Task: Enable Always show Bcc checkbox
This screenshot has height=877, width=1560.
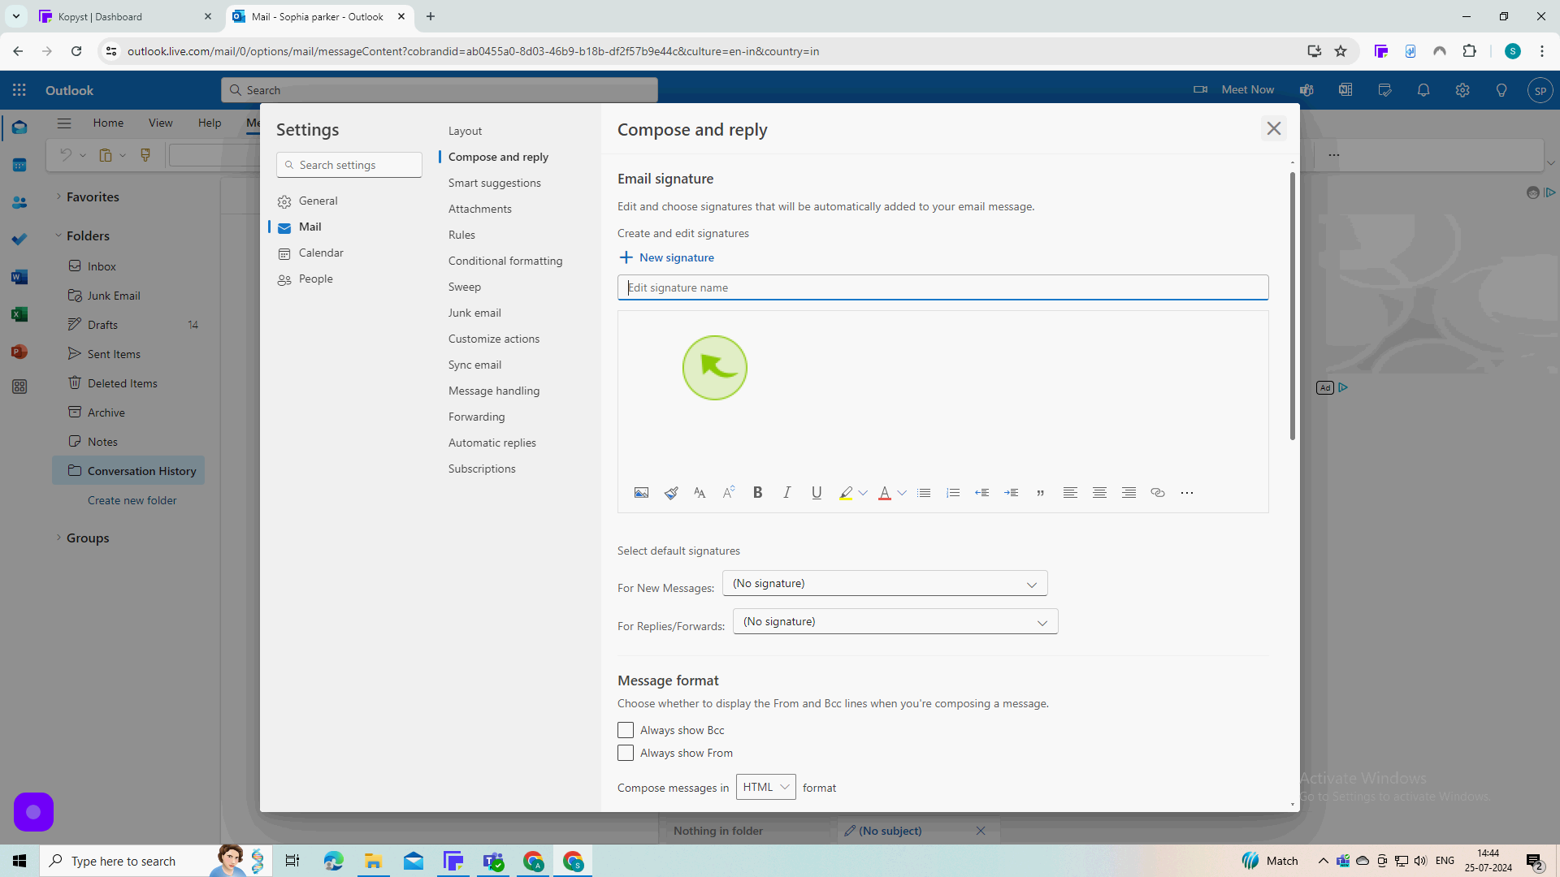Action: click(x=625, y=729)
